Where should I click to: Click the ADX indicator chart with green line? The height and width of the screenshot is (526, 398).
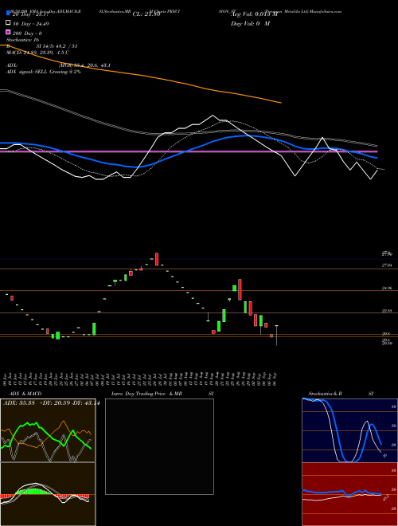pyautogui.click(x=48, y=430)
